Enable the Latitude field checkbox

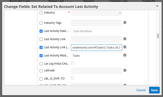click(41, 71)
